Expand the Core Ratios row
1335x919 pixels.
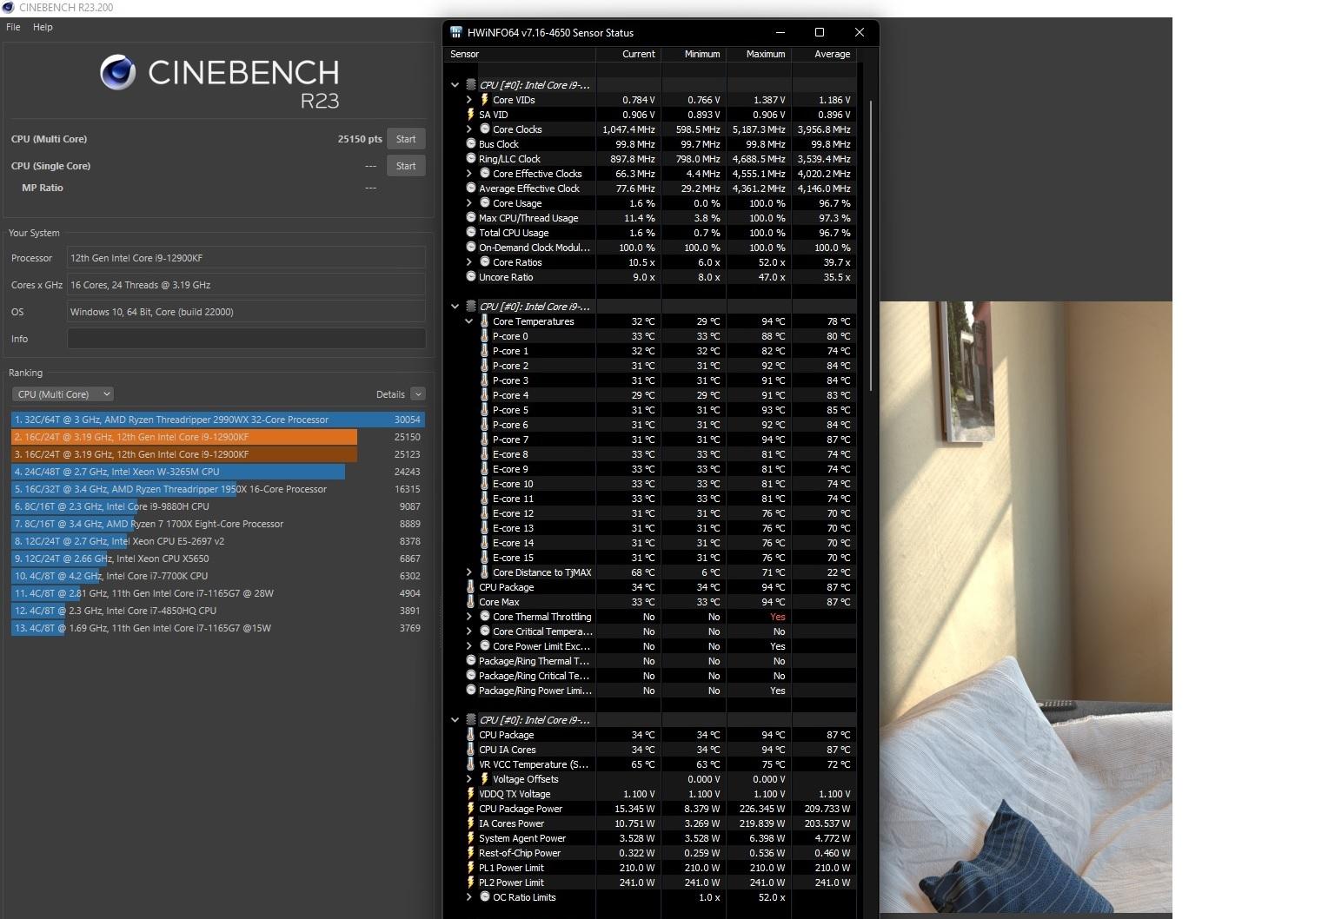click(469, 262)
